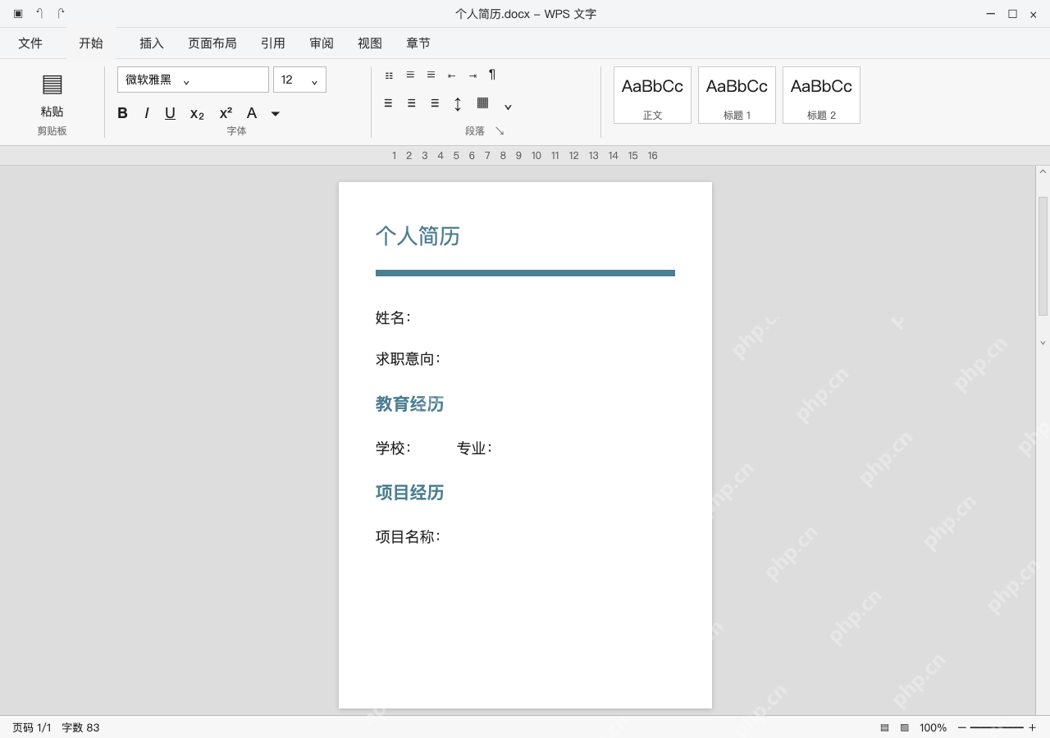This screenshot has height=738, width=1050.
Task: Click the scroll up arrow
Action: click(x=1043, y=172)
